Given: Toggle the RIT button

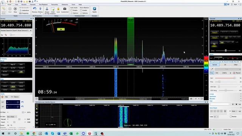Looking at the screenshot, I should click(3, 102).
